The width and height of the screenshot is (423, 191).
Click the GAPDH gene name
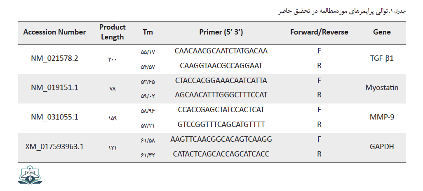click(x=382, y=147)
